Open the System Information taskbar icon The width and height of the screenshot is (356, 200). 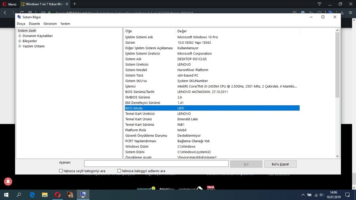(83, 195)
